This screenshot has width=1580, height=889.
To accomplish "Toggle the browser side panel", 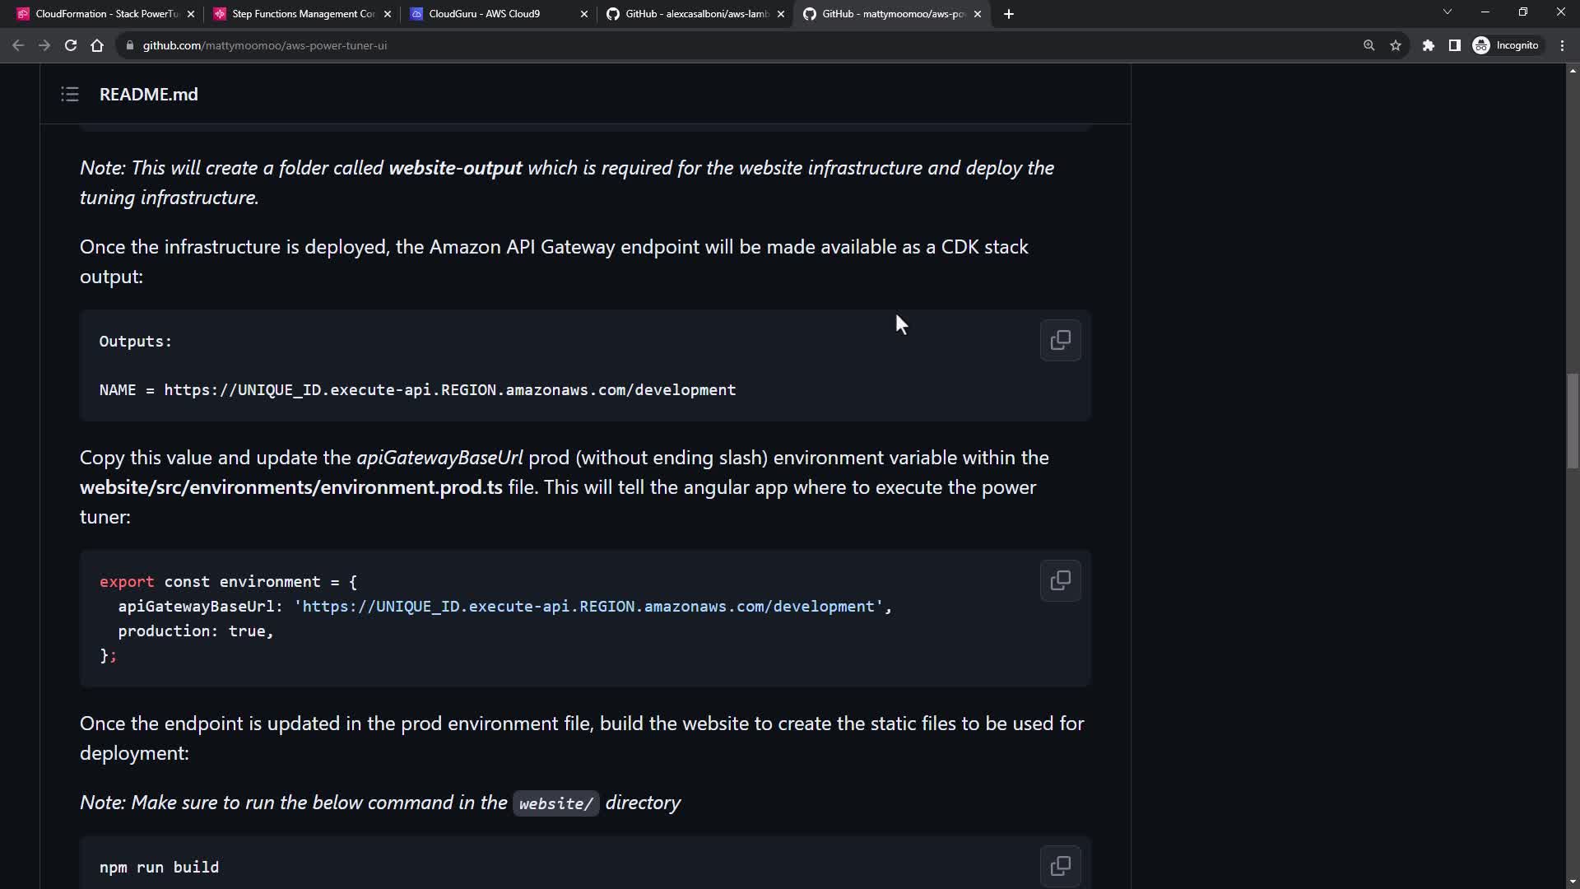I will 1454,45.
